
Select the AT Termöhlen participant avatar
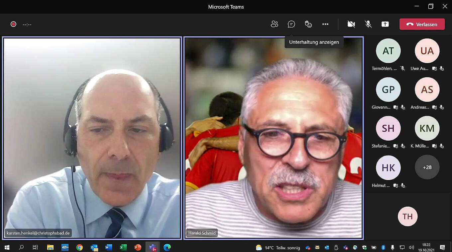click(388, 51)
